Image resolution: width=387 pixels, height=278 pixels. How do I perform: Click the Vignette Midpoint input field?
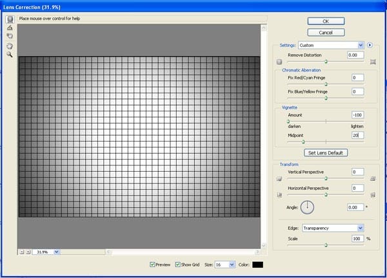tap(357, 135)
